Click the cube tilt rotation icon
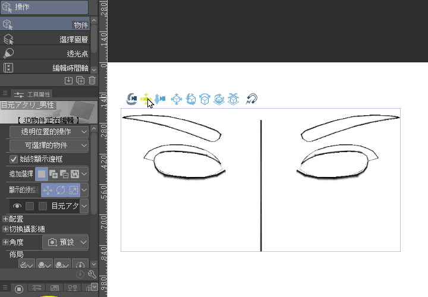This screenshot has width=428, height=297. pos(204,99)
